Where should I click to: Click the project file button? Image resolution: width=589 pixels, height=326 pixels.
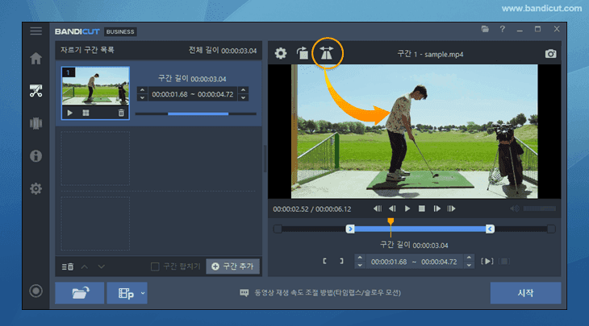(124, 293)
